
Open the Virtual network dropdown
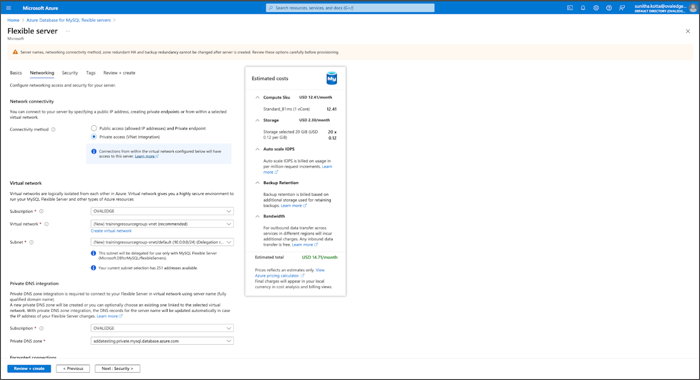pyautogui.click(x=162, y=224)
